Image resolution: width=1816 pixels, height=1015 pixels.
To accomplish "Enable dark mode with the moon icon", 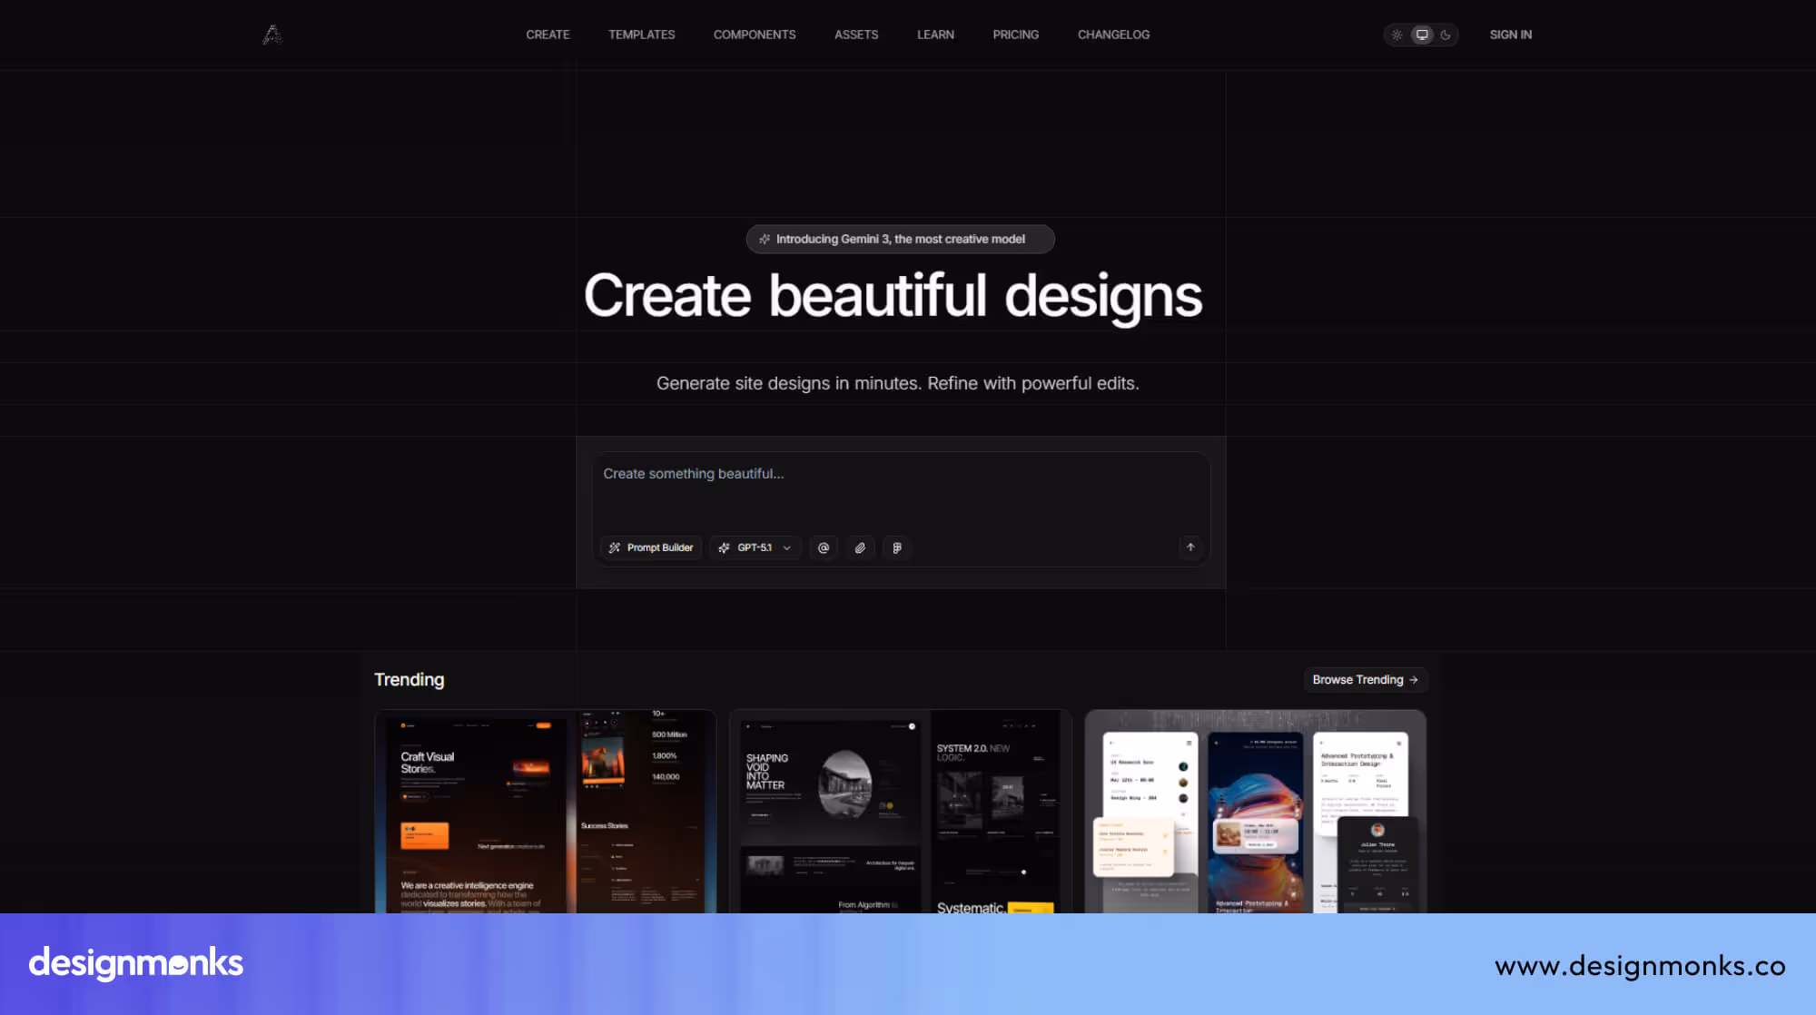I will [x=1446, y=34].
